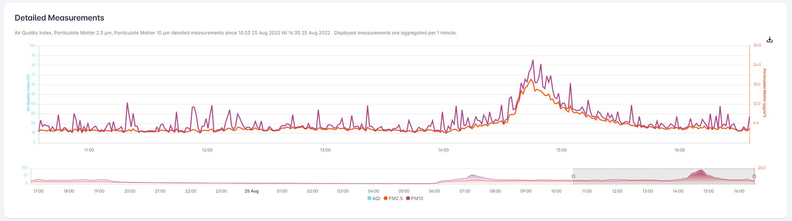Screen dimensions: 792x221
Task: Click the orange PM2.5 legend dot
Action: (x=386, y=198)
